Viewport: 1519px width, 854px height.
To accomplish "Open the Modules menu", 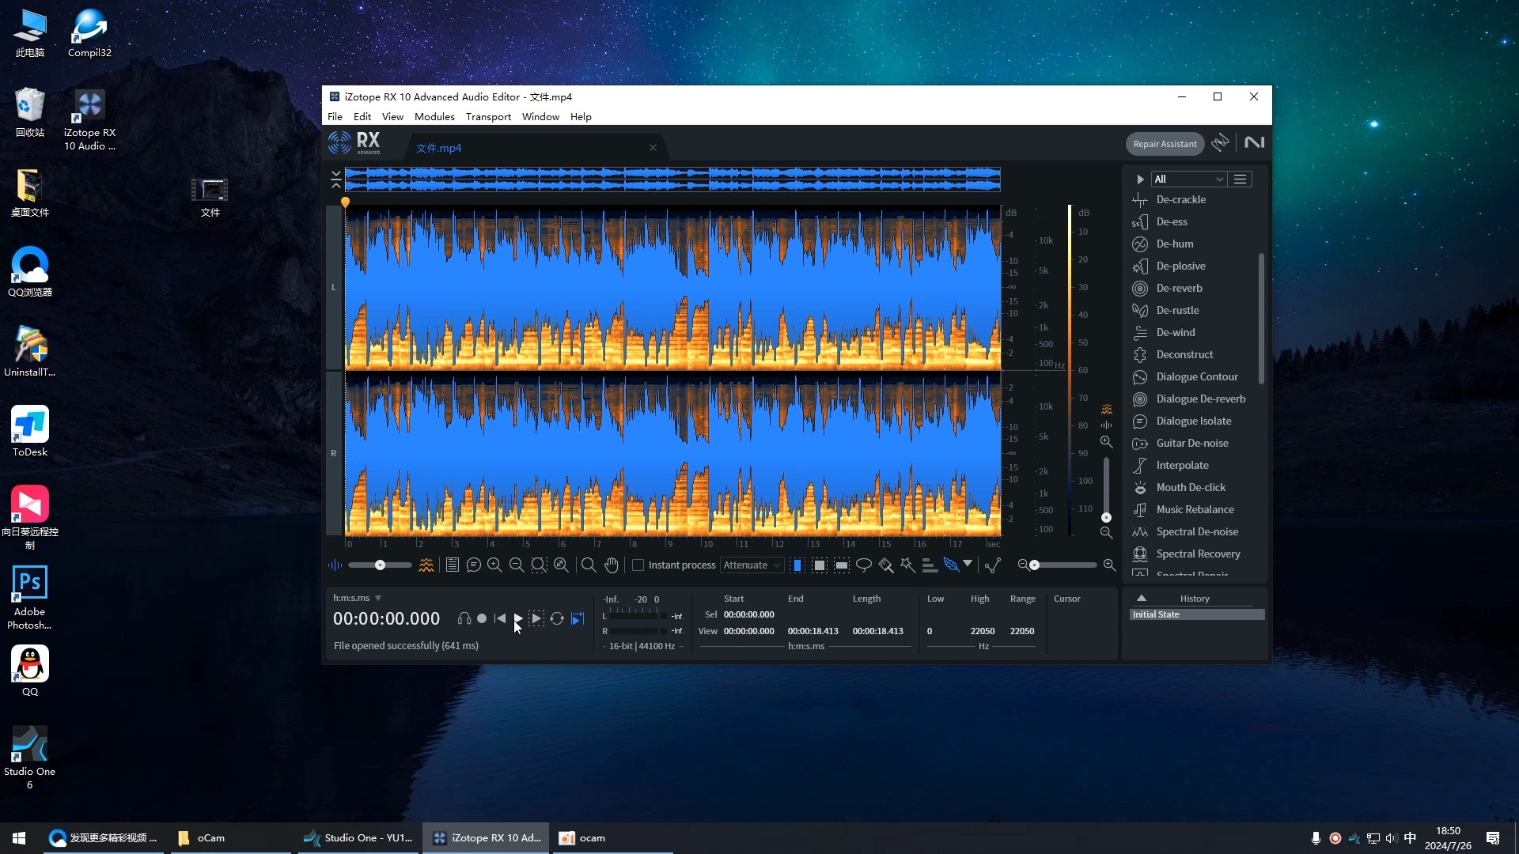I will pyautogui.click(x=434, y=116).
